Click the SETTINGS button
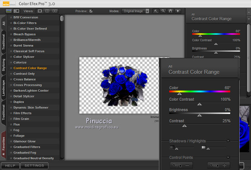The image size is (251, 170). point(34,166)
